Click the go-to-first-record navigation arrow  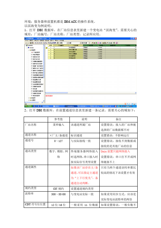pyautogui.click(x=35, y=43)
